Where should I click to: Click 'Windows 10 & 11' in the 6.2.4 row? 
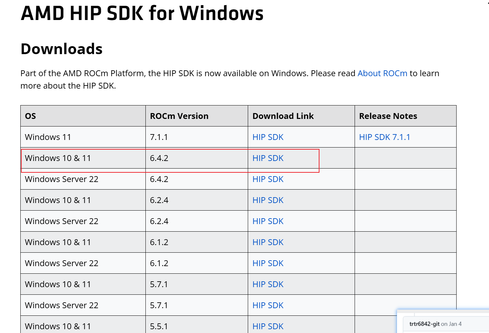pos(58,200)
